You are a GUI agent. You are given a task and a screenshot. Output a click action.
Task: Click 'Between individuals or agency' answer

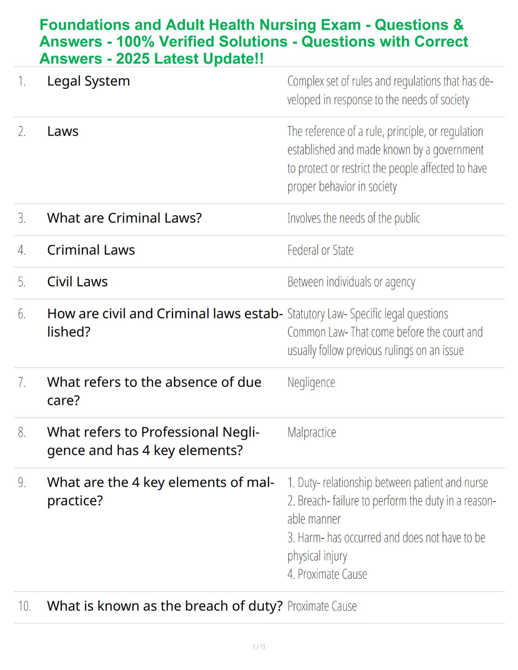pos(351,282)
